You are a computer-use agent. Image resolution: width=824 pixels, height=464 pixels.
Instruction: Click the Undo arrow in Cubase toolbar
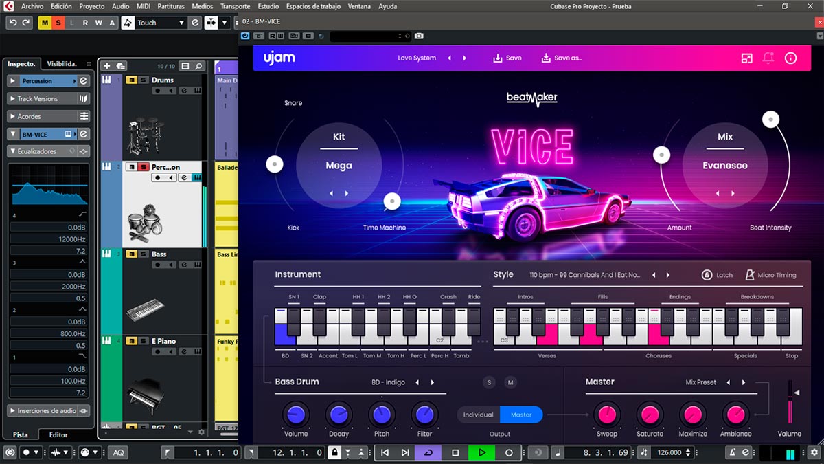coord(12,23)
